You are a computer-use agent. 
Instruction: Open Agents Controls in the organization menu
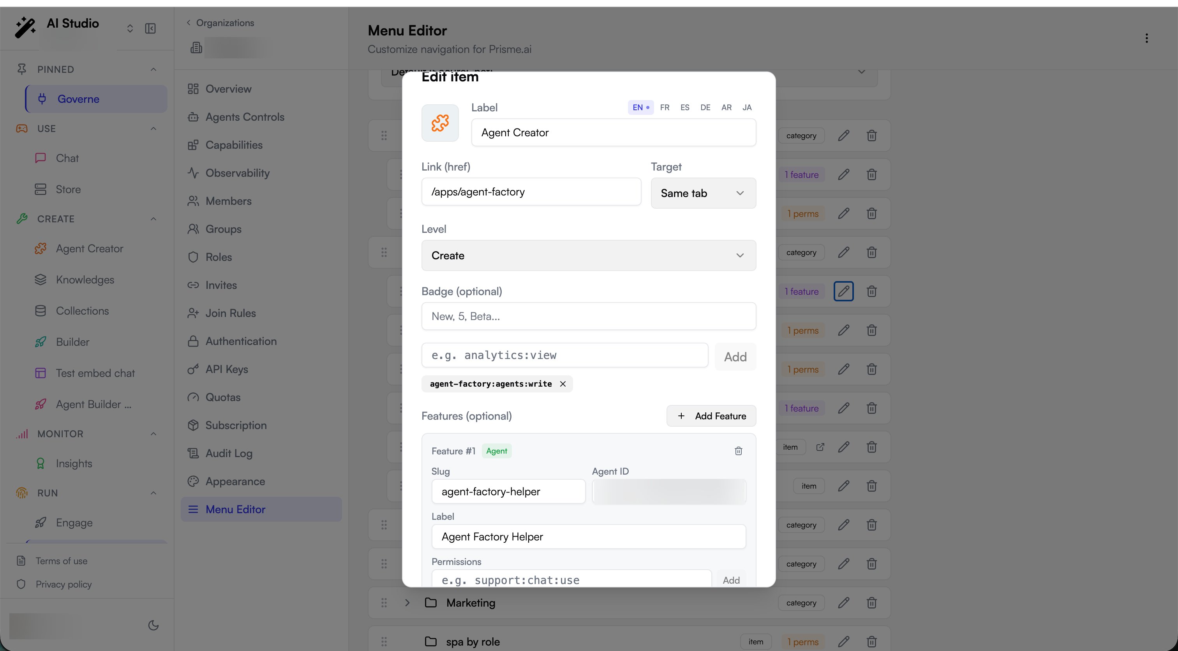tap(245, 117)
